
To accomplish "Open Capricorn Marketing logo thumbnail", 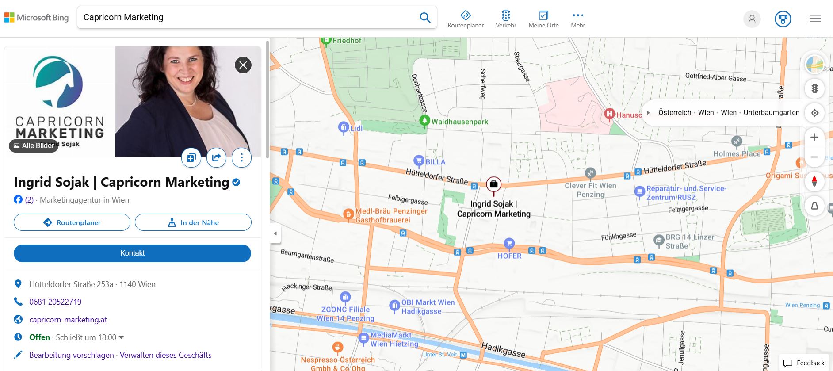I will (60, 102).
